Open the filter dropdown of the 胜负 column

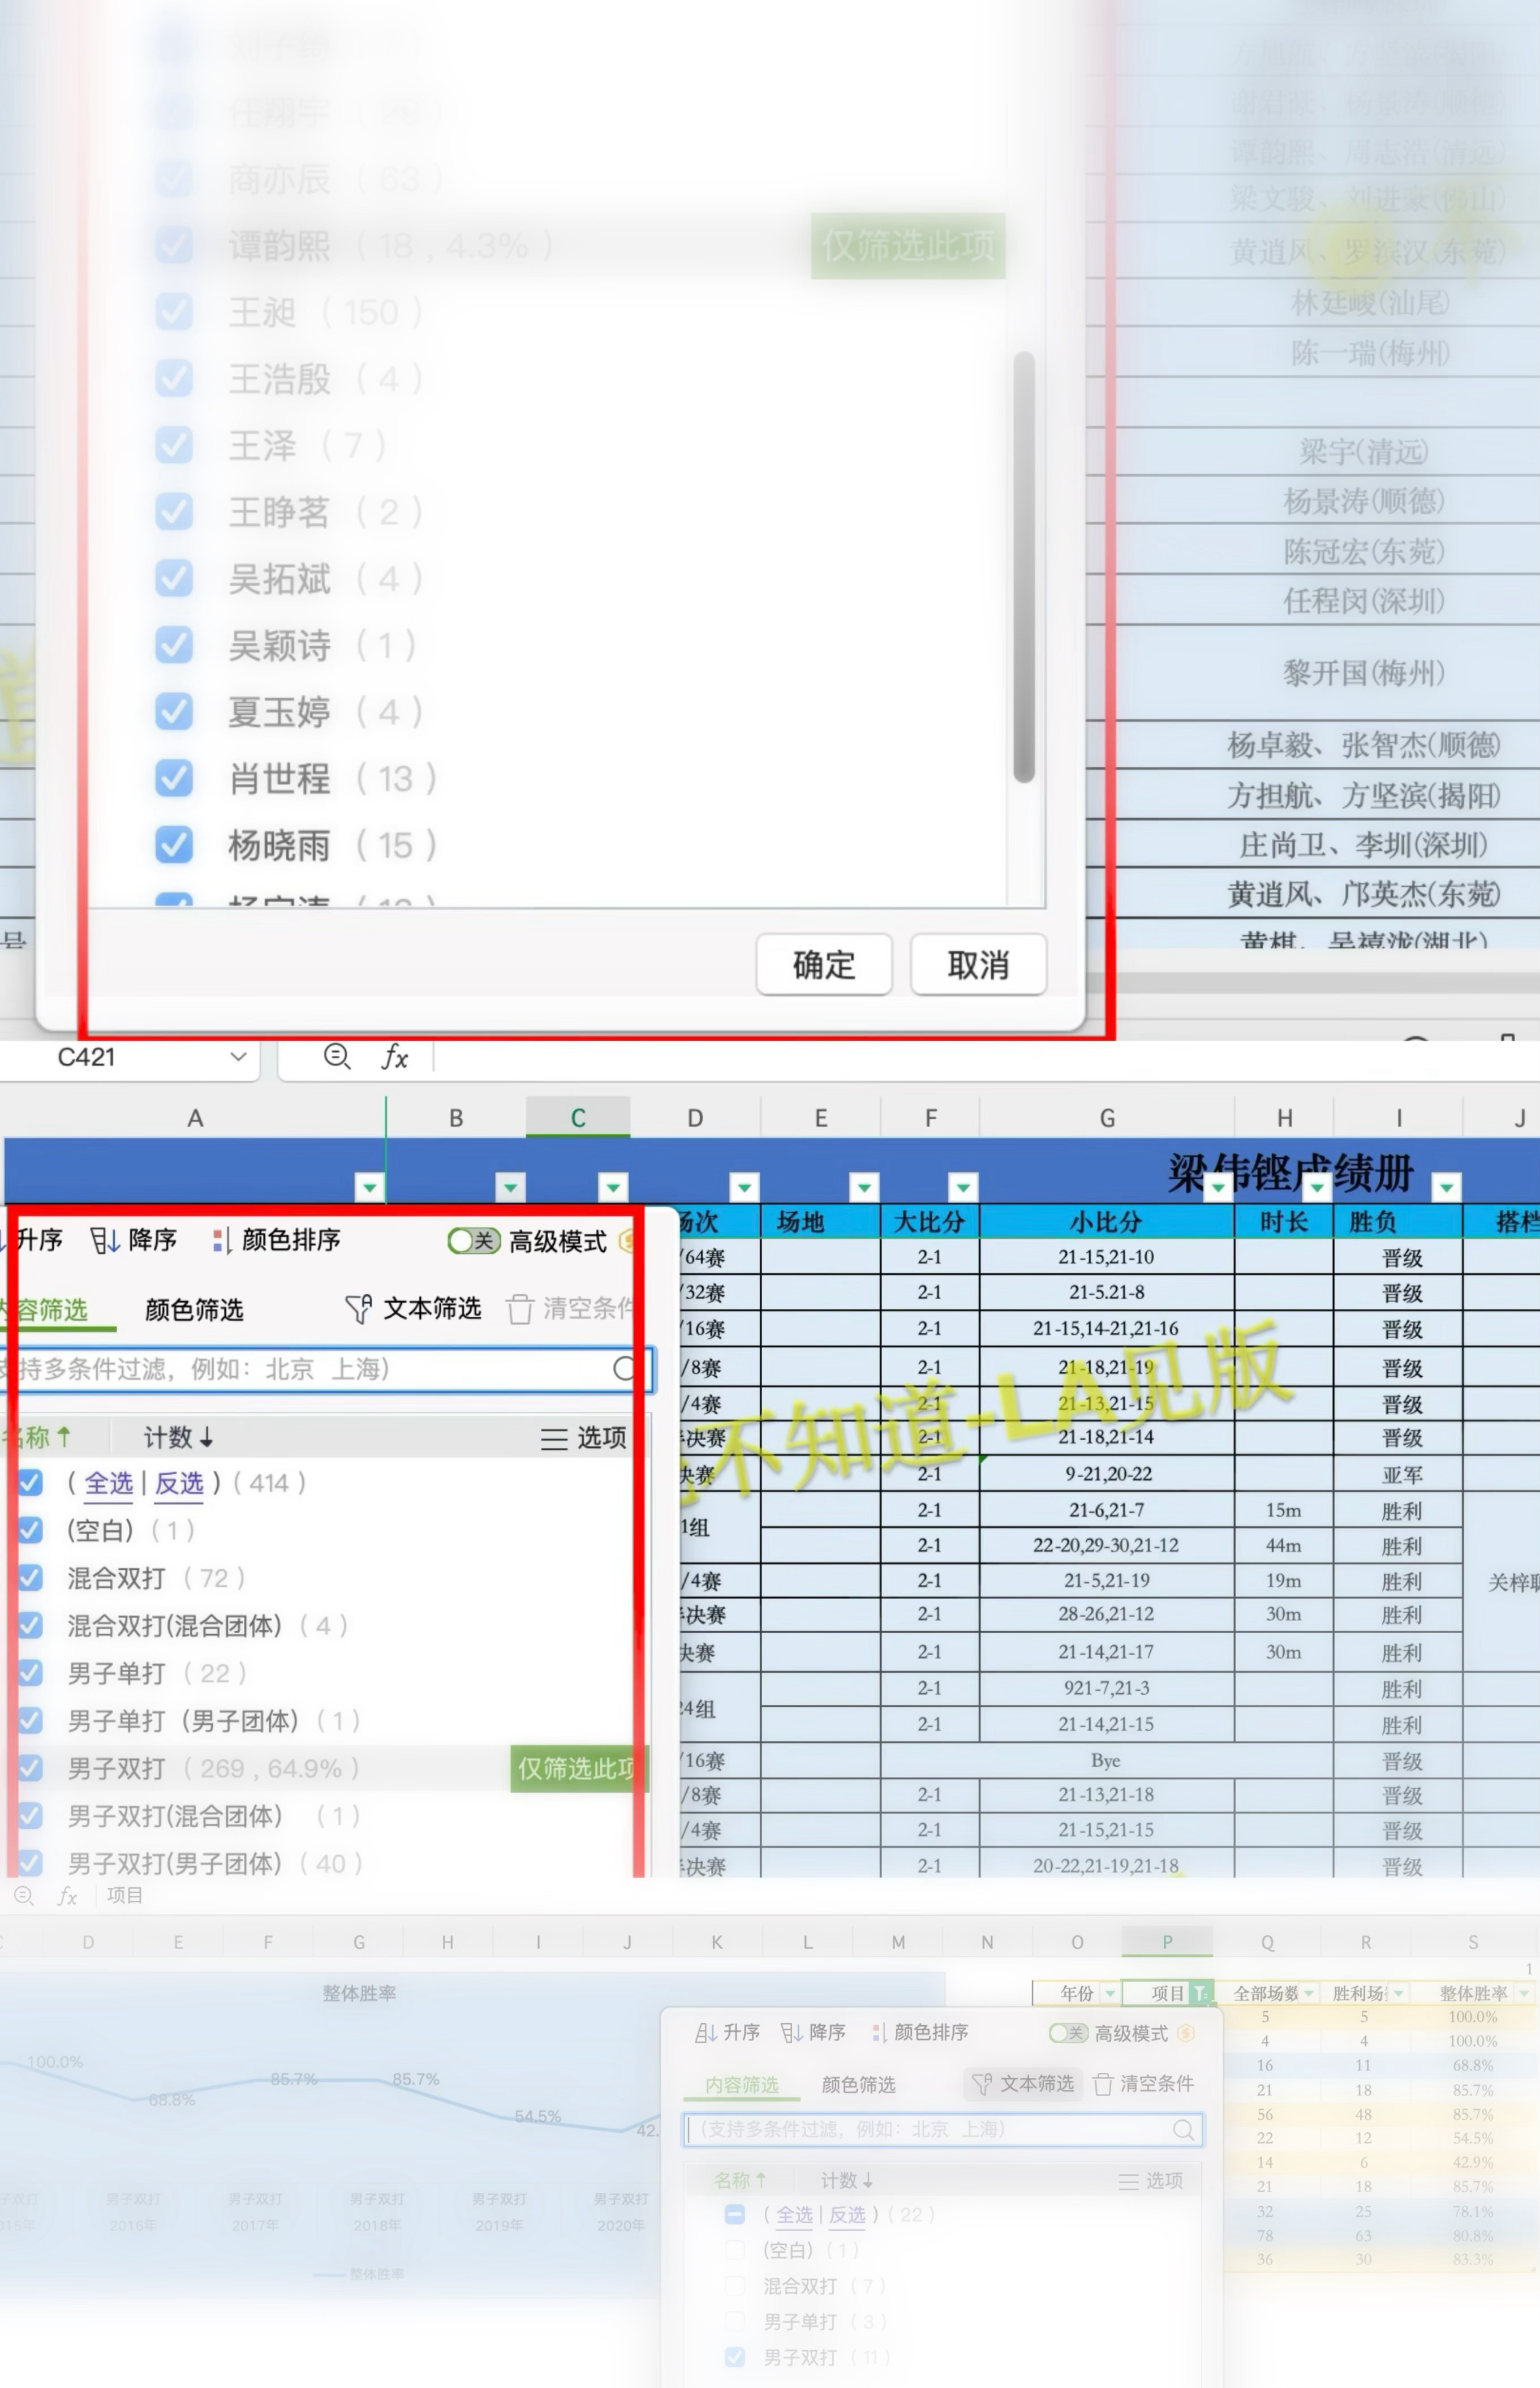click(x=1446, y=1187)
